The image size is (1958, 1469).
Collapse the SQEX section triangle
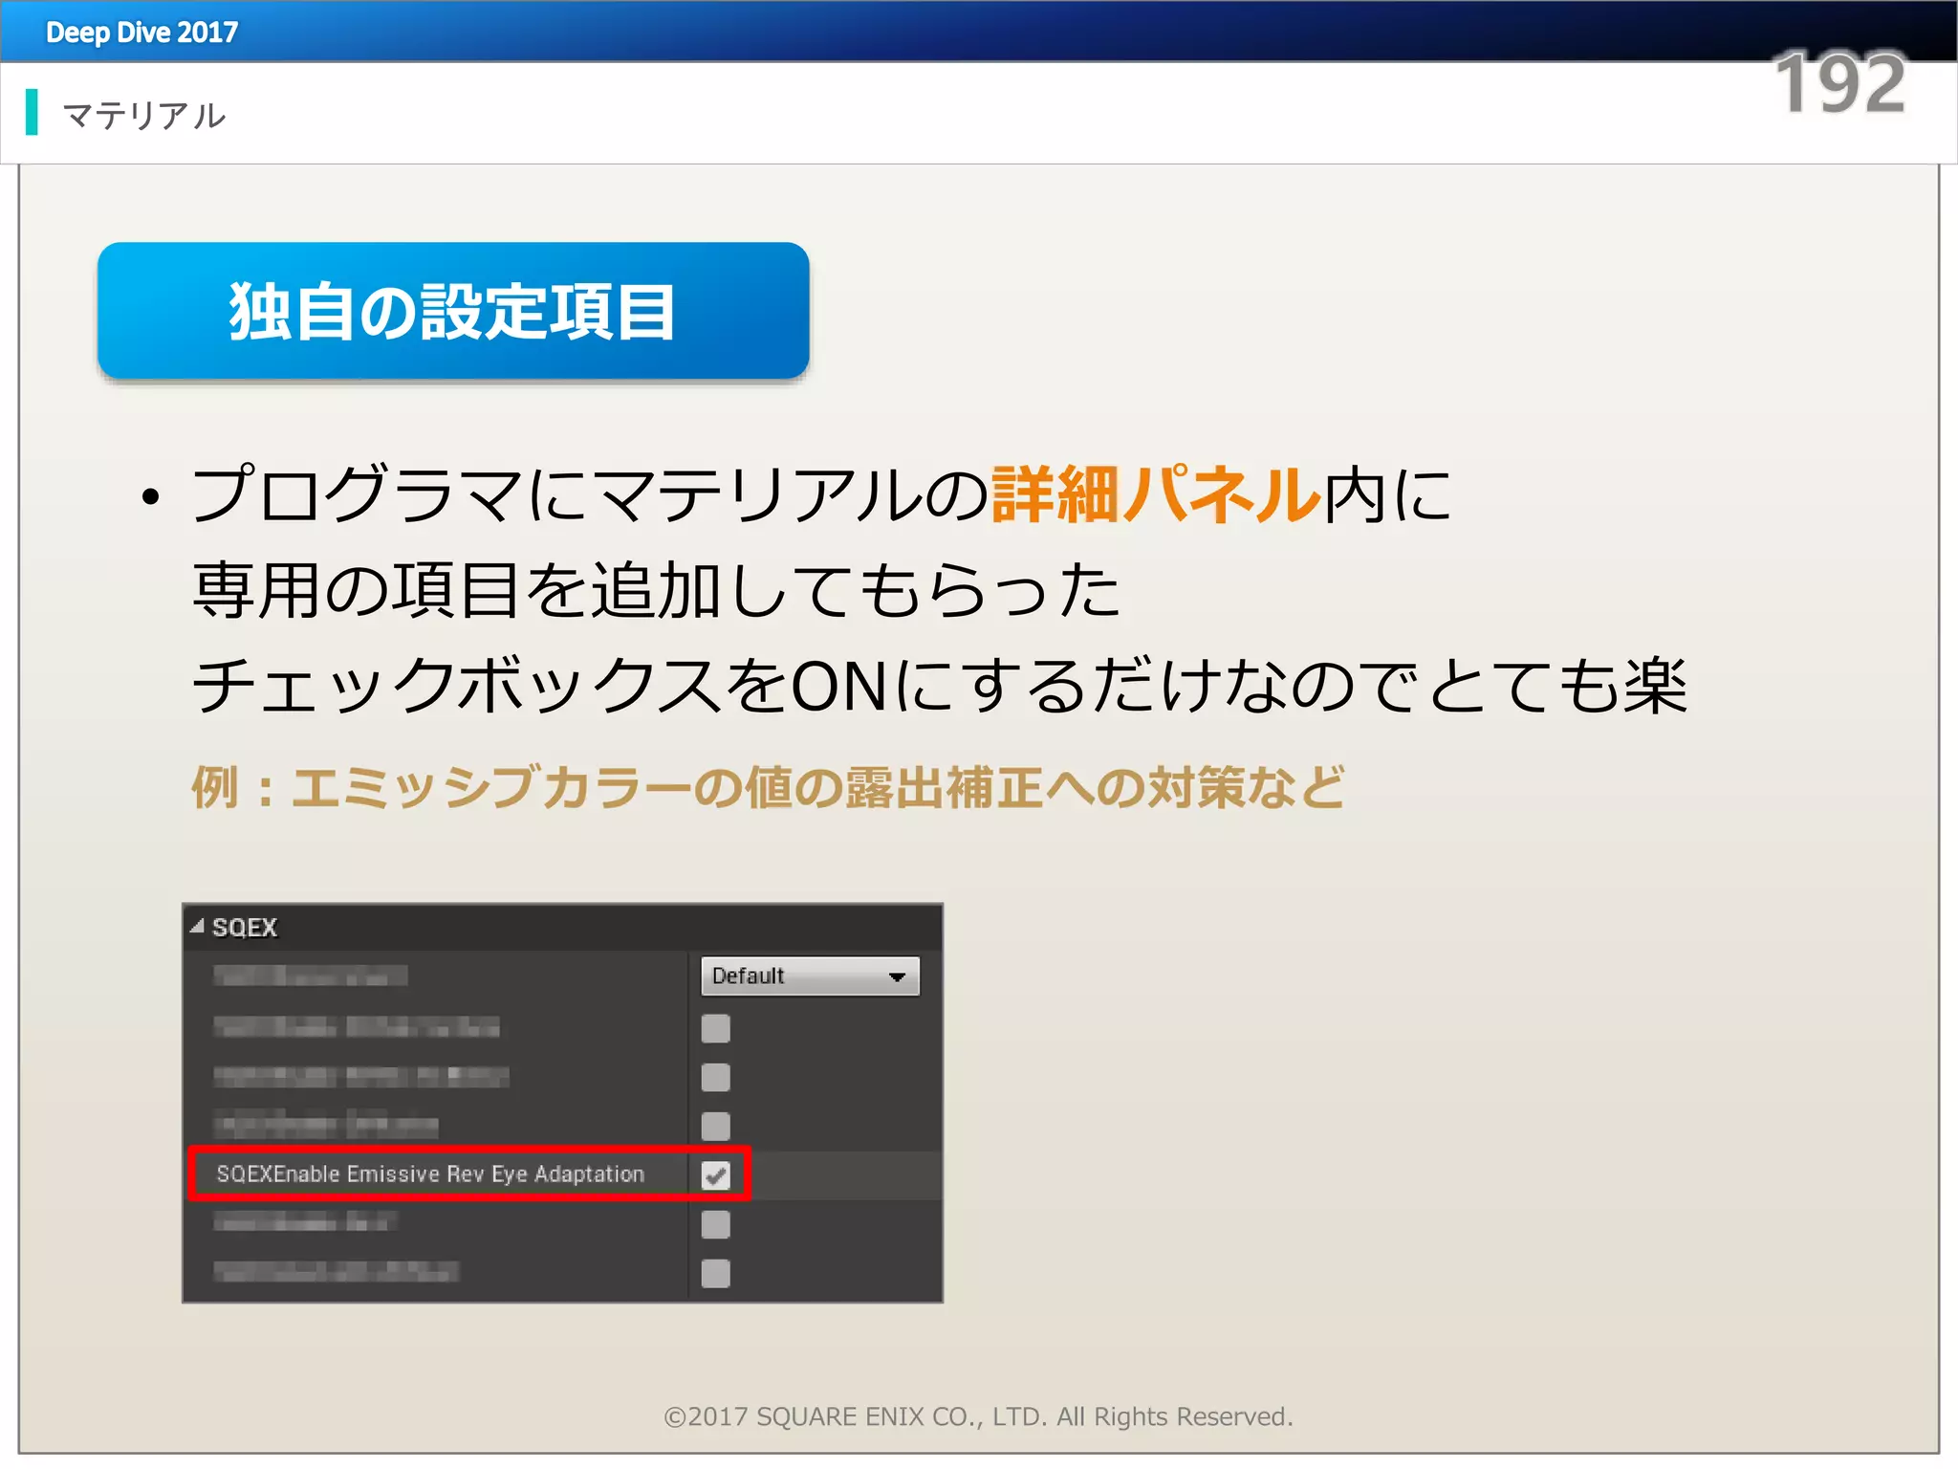coord(197,926)
